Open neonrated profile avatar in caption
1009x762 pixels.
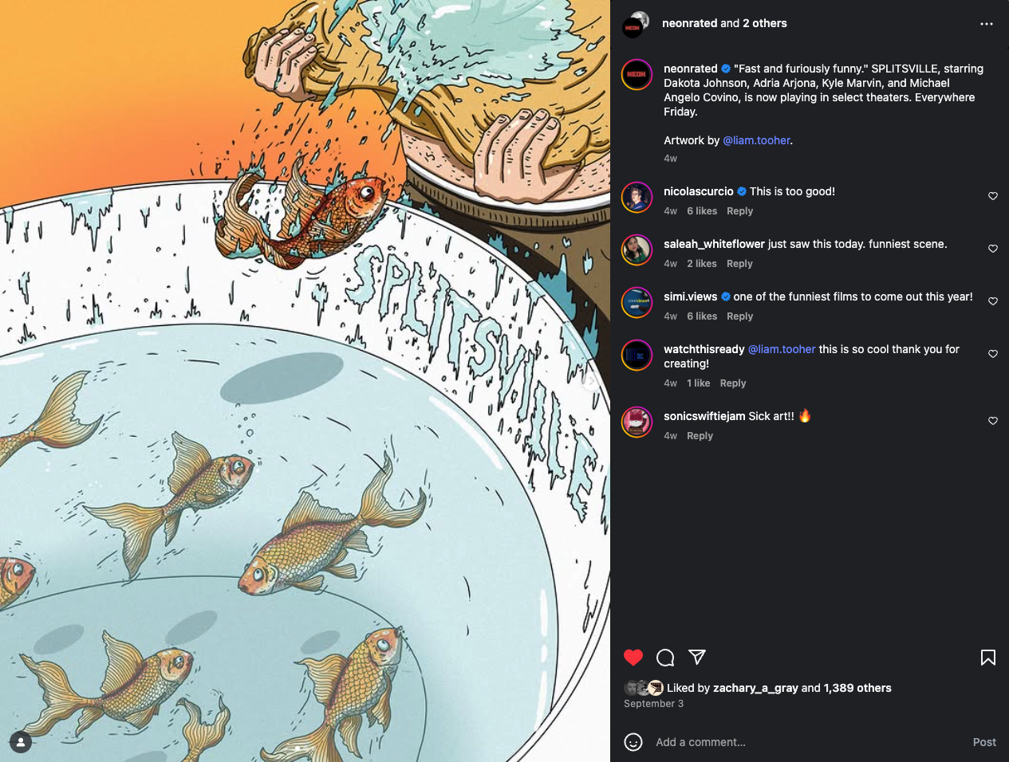[637, 75]
